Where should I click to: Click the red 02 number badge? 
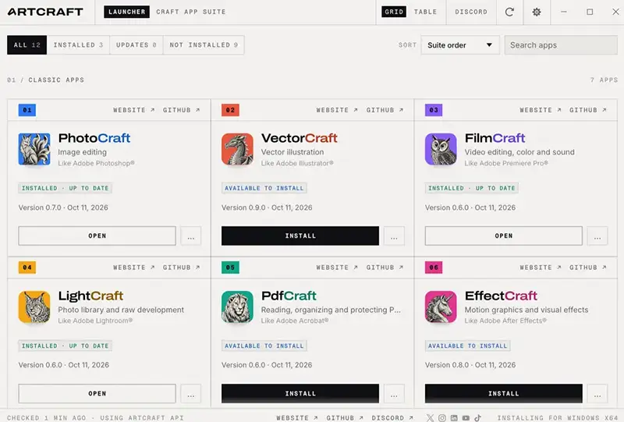click(x=230, y=110)
